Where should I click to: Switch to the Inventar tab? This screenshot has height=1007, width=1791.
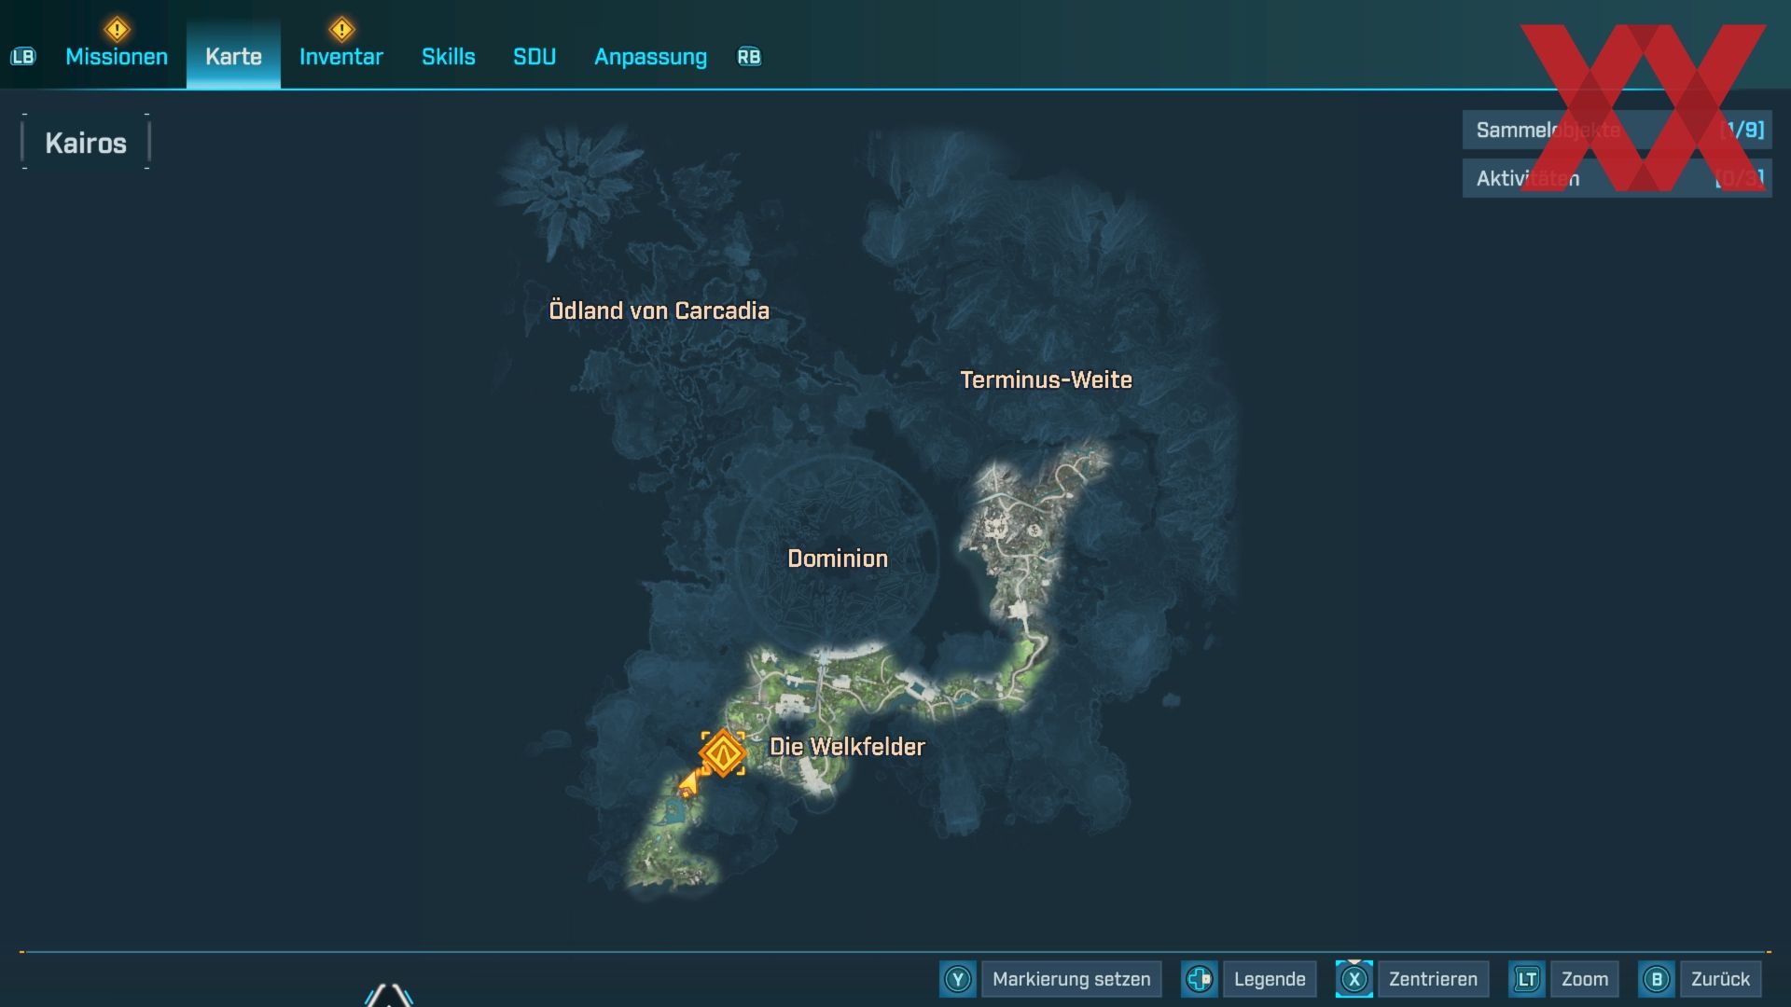pos(341,57)
